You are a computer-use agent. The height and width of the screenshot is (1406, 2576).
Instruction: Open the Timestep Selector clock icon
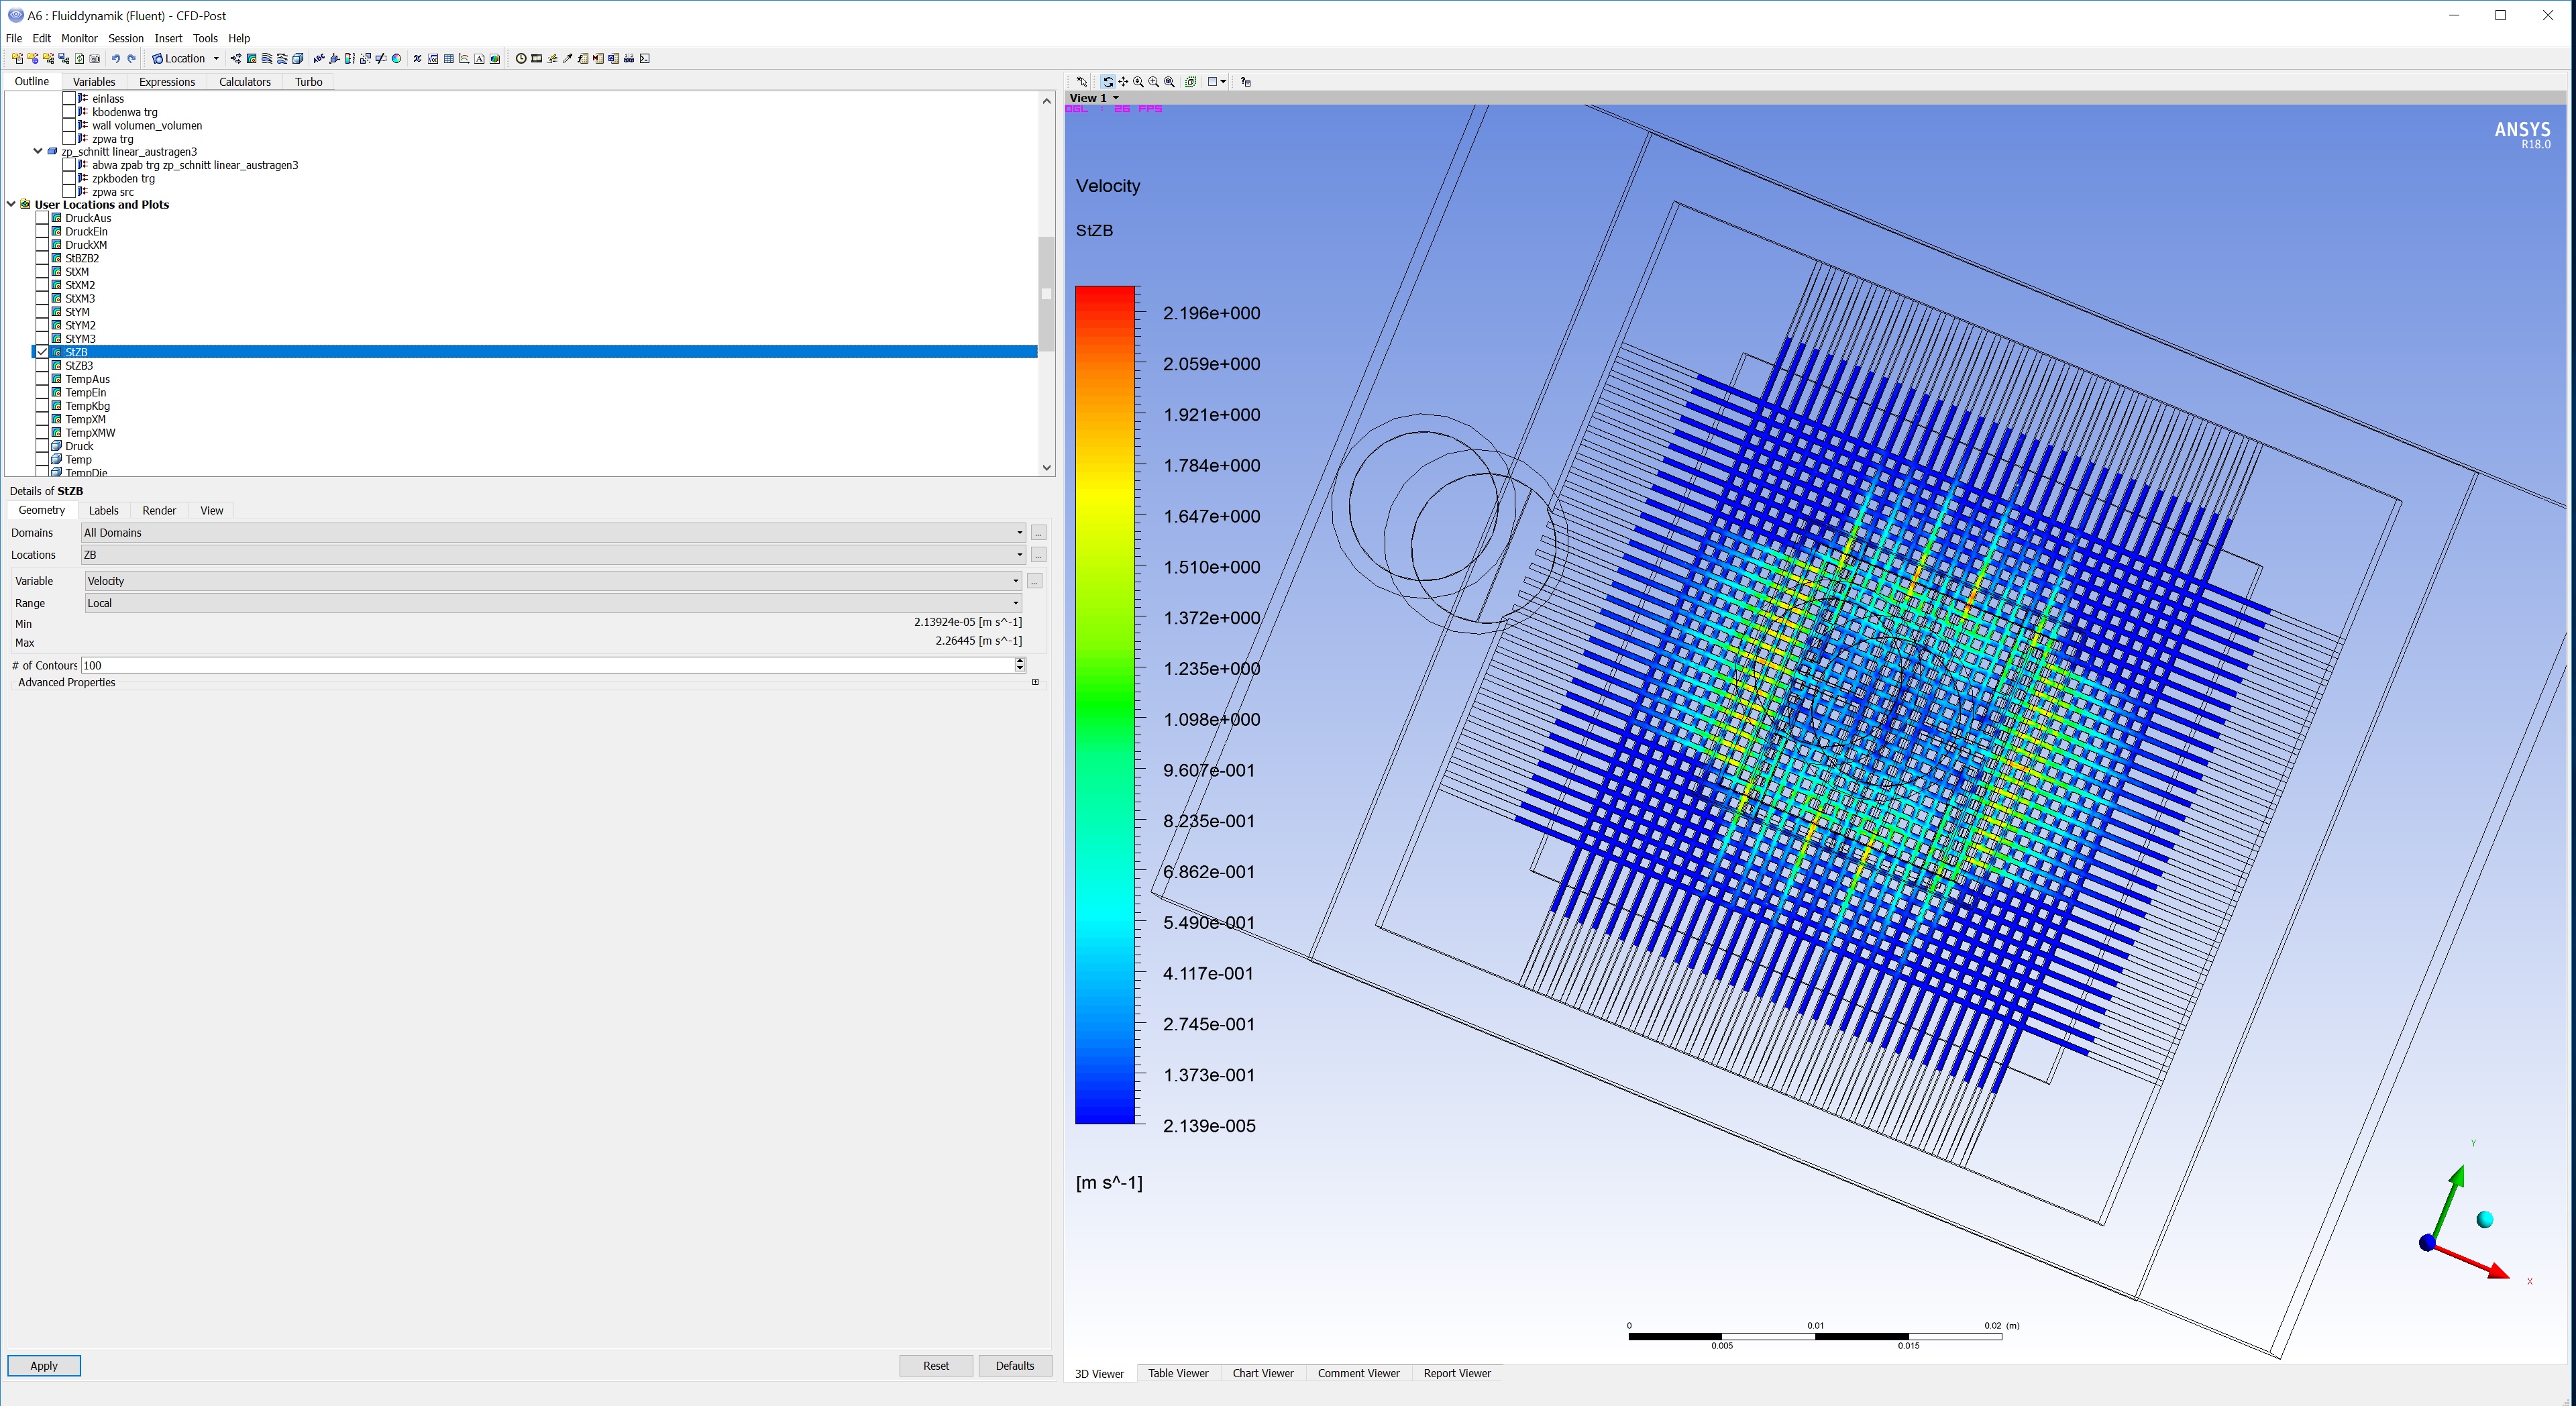[521, 59]
